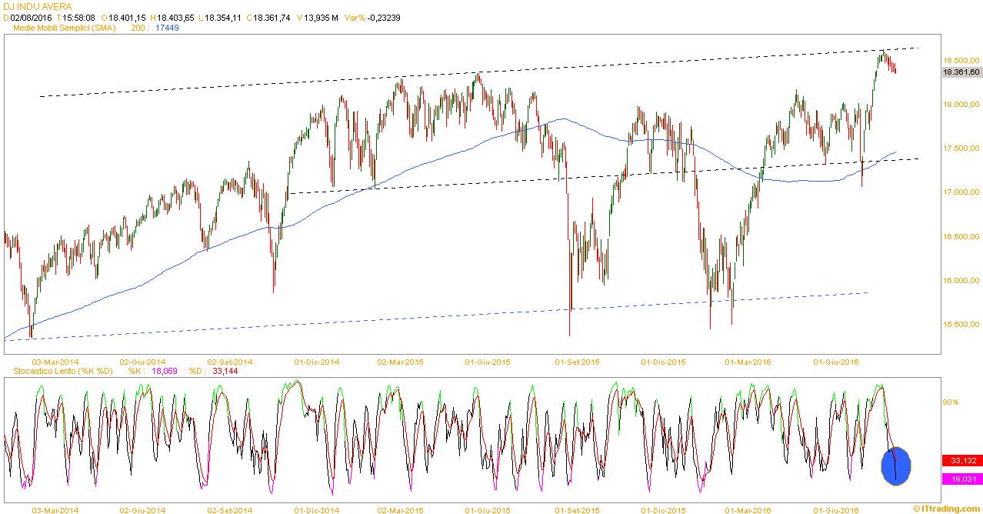Click the %K value 18,069
The image size is (983, 514).
click(165, 372)
